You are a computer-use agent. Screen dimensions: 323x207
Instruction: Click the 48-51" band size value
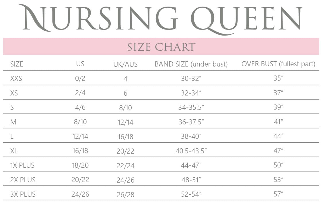[191, 180]
